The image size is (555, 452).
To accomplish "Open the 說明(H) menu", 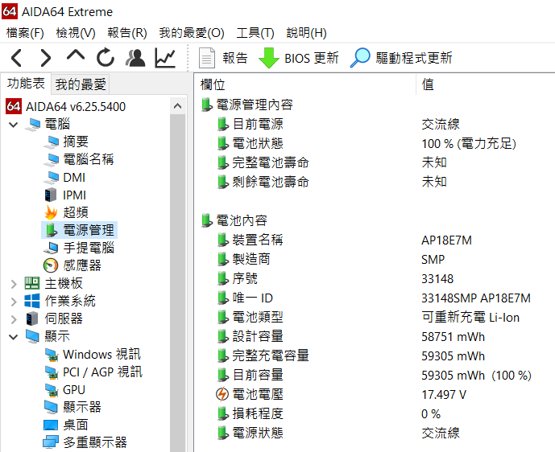I will coord(306,33).
